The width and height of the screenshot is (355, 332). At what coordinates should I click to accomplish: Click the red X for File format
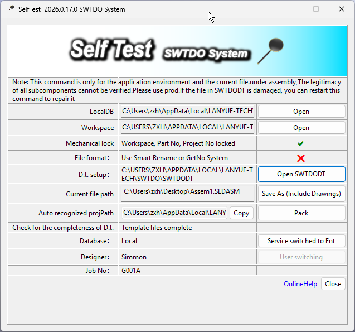click(x=301, y=158)
